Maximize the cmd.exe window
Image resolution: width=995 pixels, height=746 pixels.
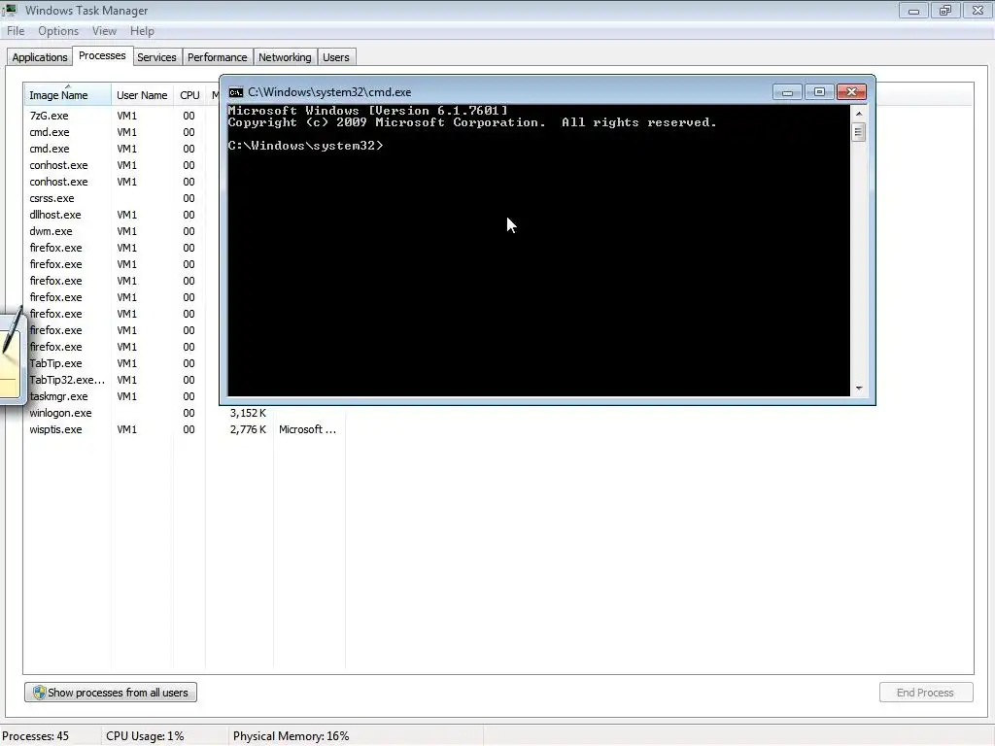(819, 92)
